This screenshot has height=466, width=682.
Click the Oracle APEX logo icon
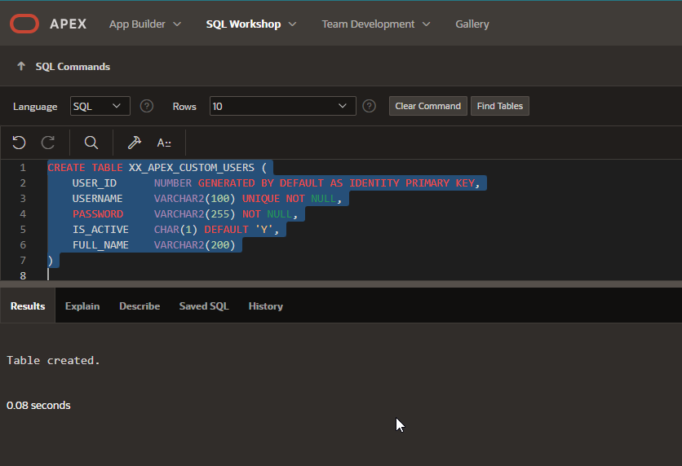24,24
